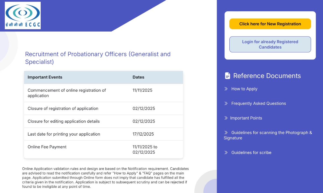Image resolution: width=323 pixels, height=193 pixels.
Task: Click chevron icon beside How to Apply
Action: pyautogui.click(x=226, y=89)
